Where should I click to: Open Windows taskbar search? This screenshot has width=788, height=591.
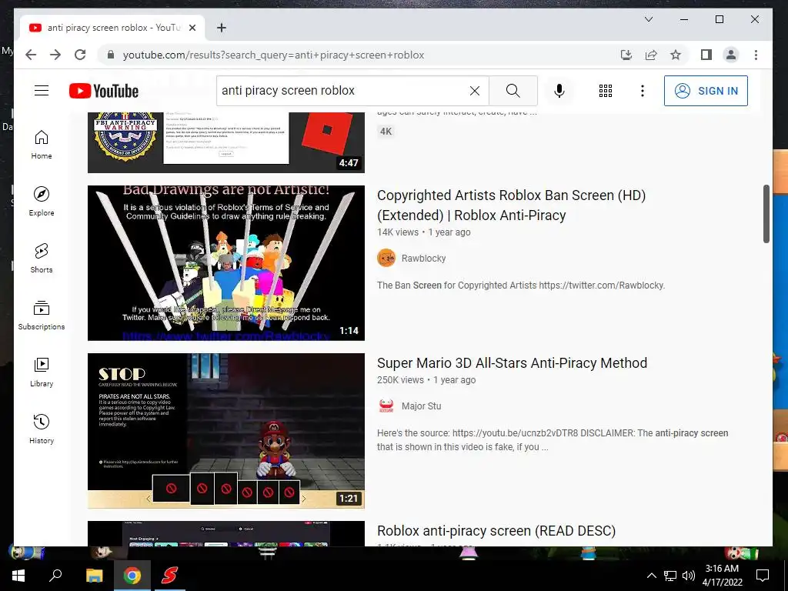click(x=55, y=576)
